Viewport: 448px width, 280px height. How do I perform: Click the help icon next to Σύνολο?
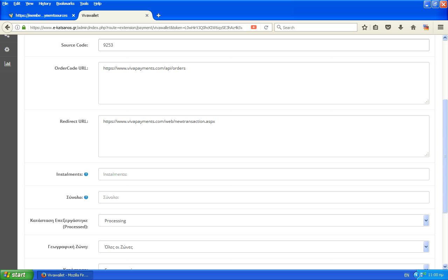tap(86, 197)
